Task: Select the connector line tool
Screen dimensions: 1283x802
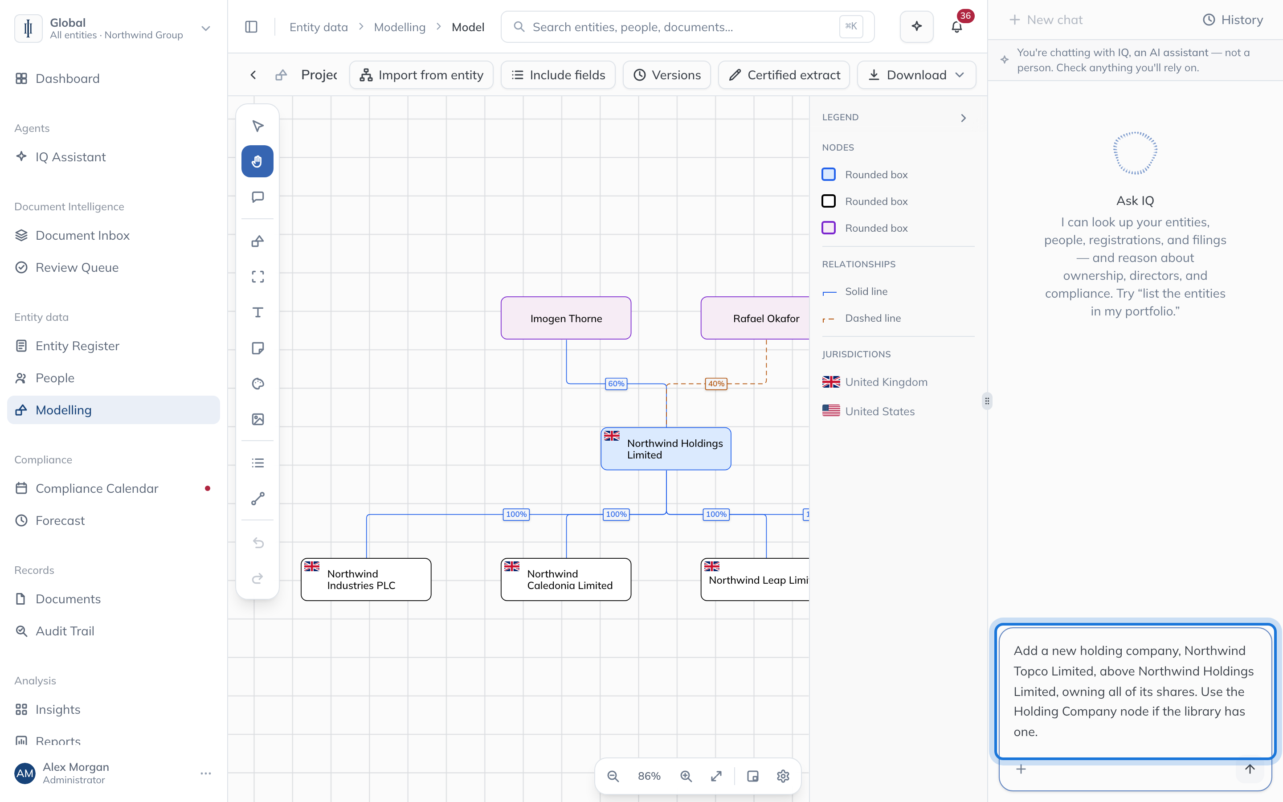Action: point(257,499)
